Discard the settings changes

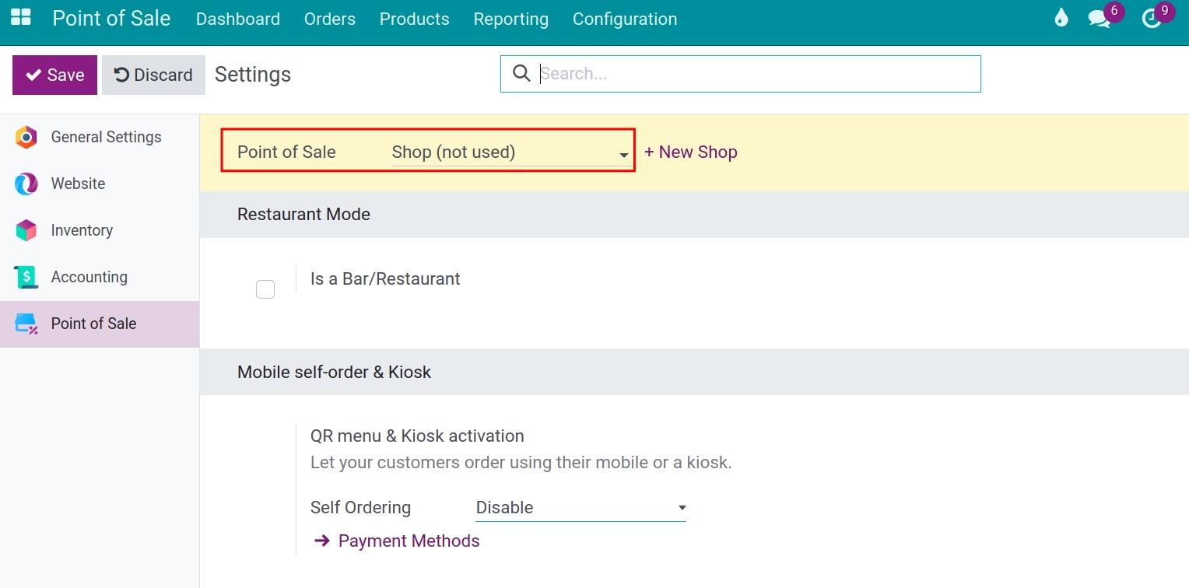tap(153, 75)
